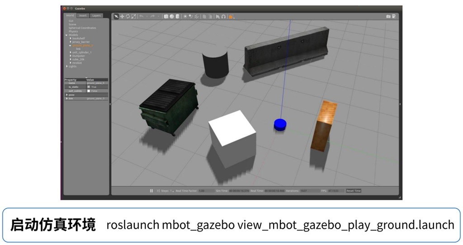463x245 pixels.
Task: Select the jersey barrier in the scene
Action: 286,52
